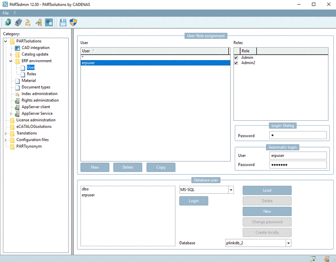
Task: Click the keys icon in toolbar
Action: point(39,22)
